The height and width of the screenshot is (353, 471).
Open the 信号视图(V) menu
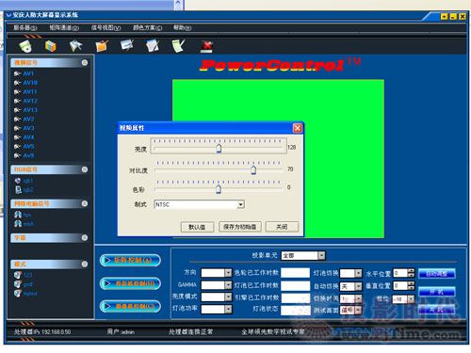point(106,27)
